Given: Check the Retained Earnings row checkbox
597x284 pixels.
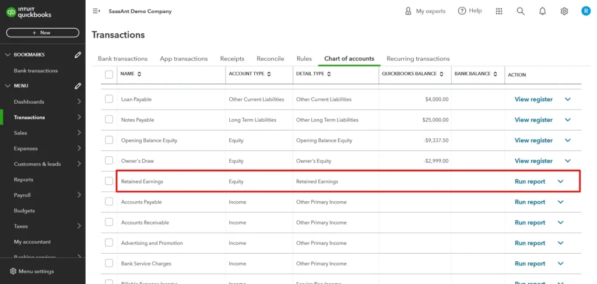Looking at the screenshot, I should click(x=109, y=181).
